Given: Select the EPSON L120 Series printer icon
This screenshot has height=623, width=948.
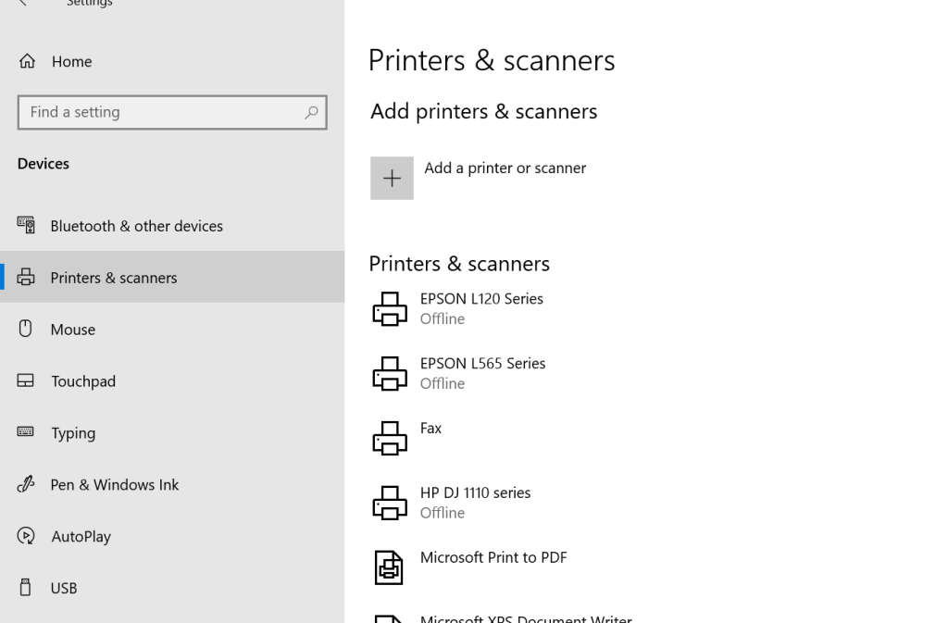Looking at the screenshot, I should pos(390,309).
